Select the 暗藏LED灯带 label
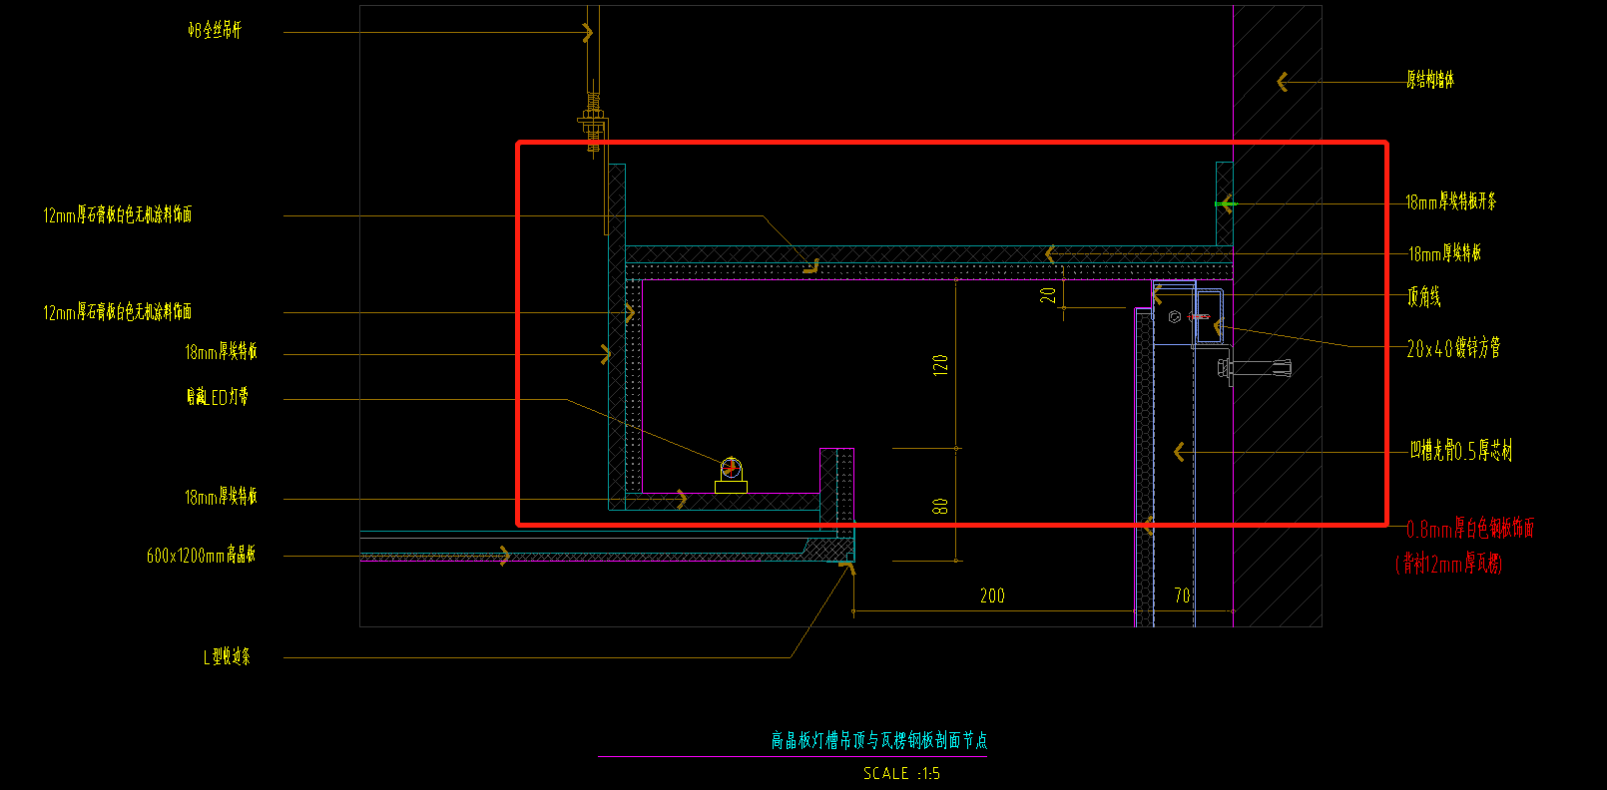The width and height of the screenshot is (1607, 790). coord(217,397)
